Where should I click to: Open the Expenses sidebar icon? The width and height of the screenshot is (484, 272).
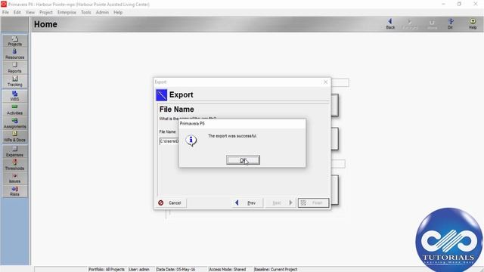(14, 151)
